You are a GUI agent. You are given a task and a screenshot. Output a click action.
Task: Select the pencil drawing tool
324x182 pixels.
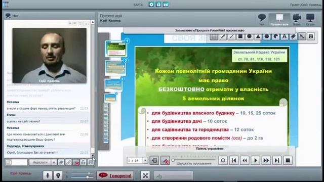click(x=223, y=37)
